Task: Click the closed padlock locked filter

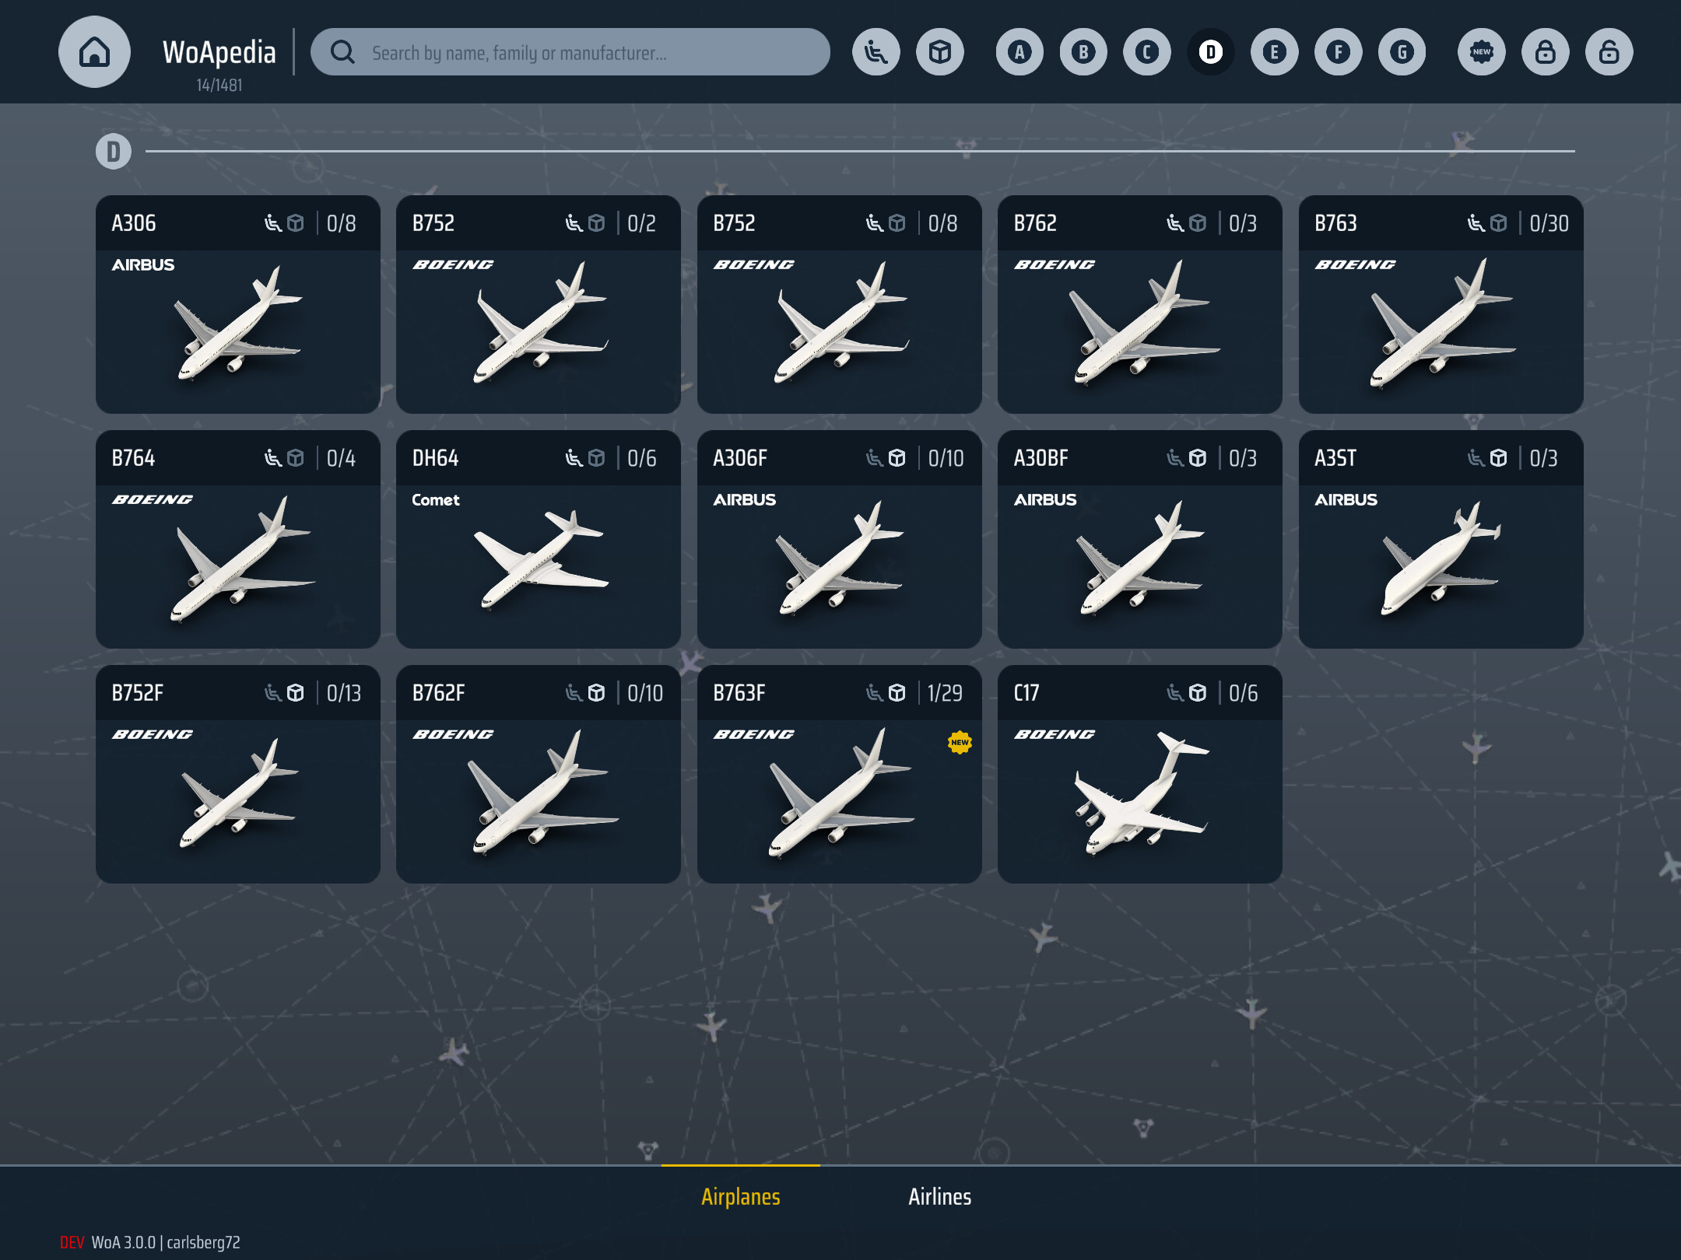Action: point(1545,52)
